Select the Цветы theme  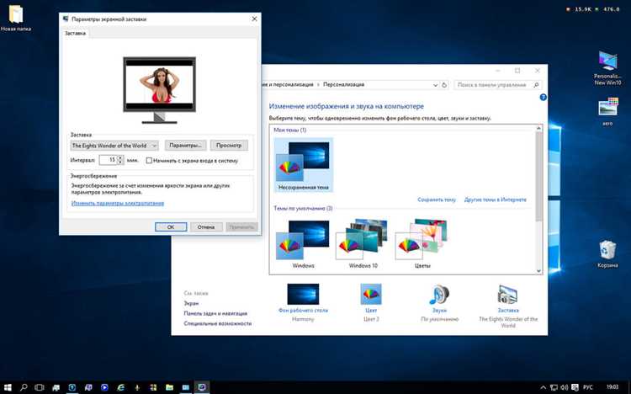tap(422, 244)
